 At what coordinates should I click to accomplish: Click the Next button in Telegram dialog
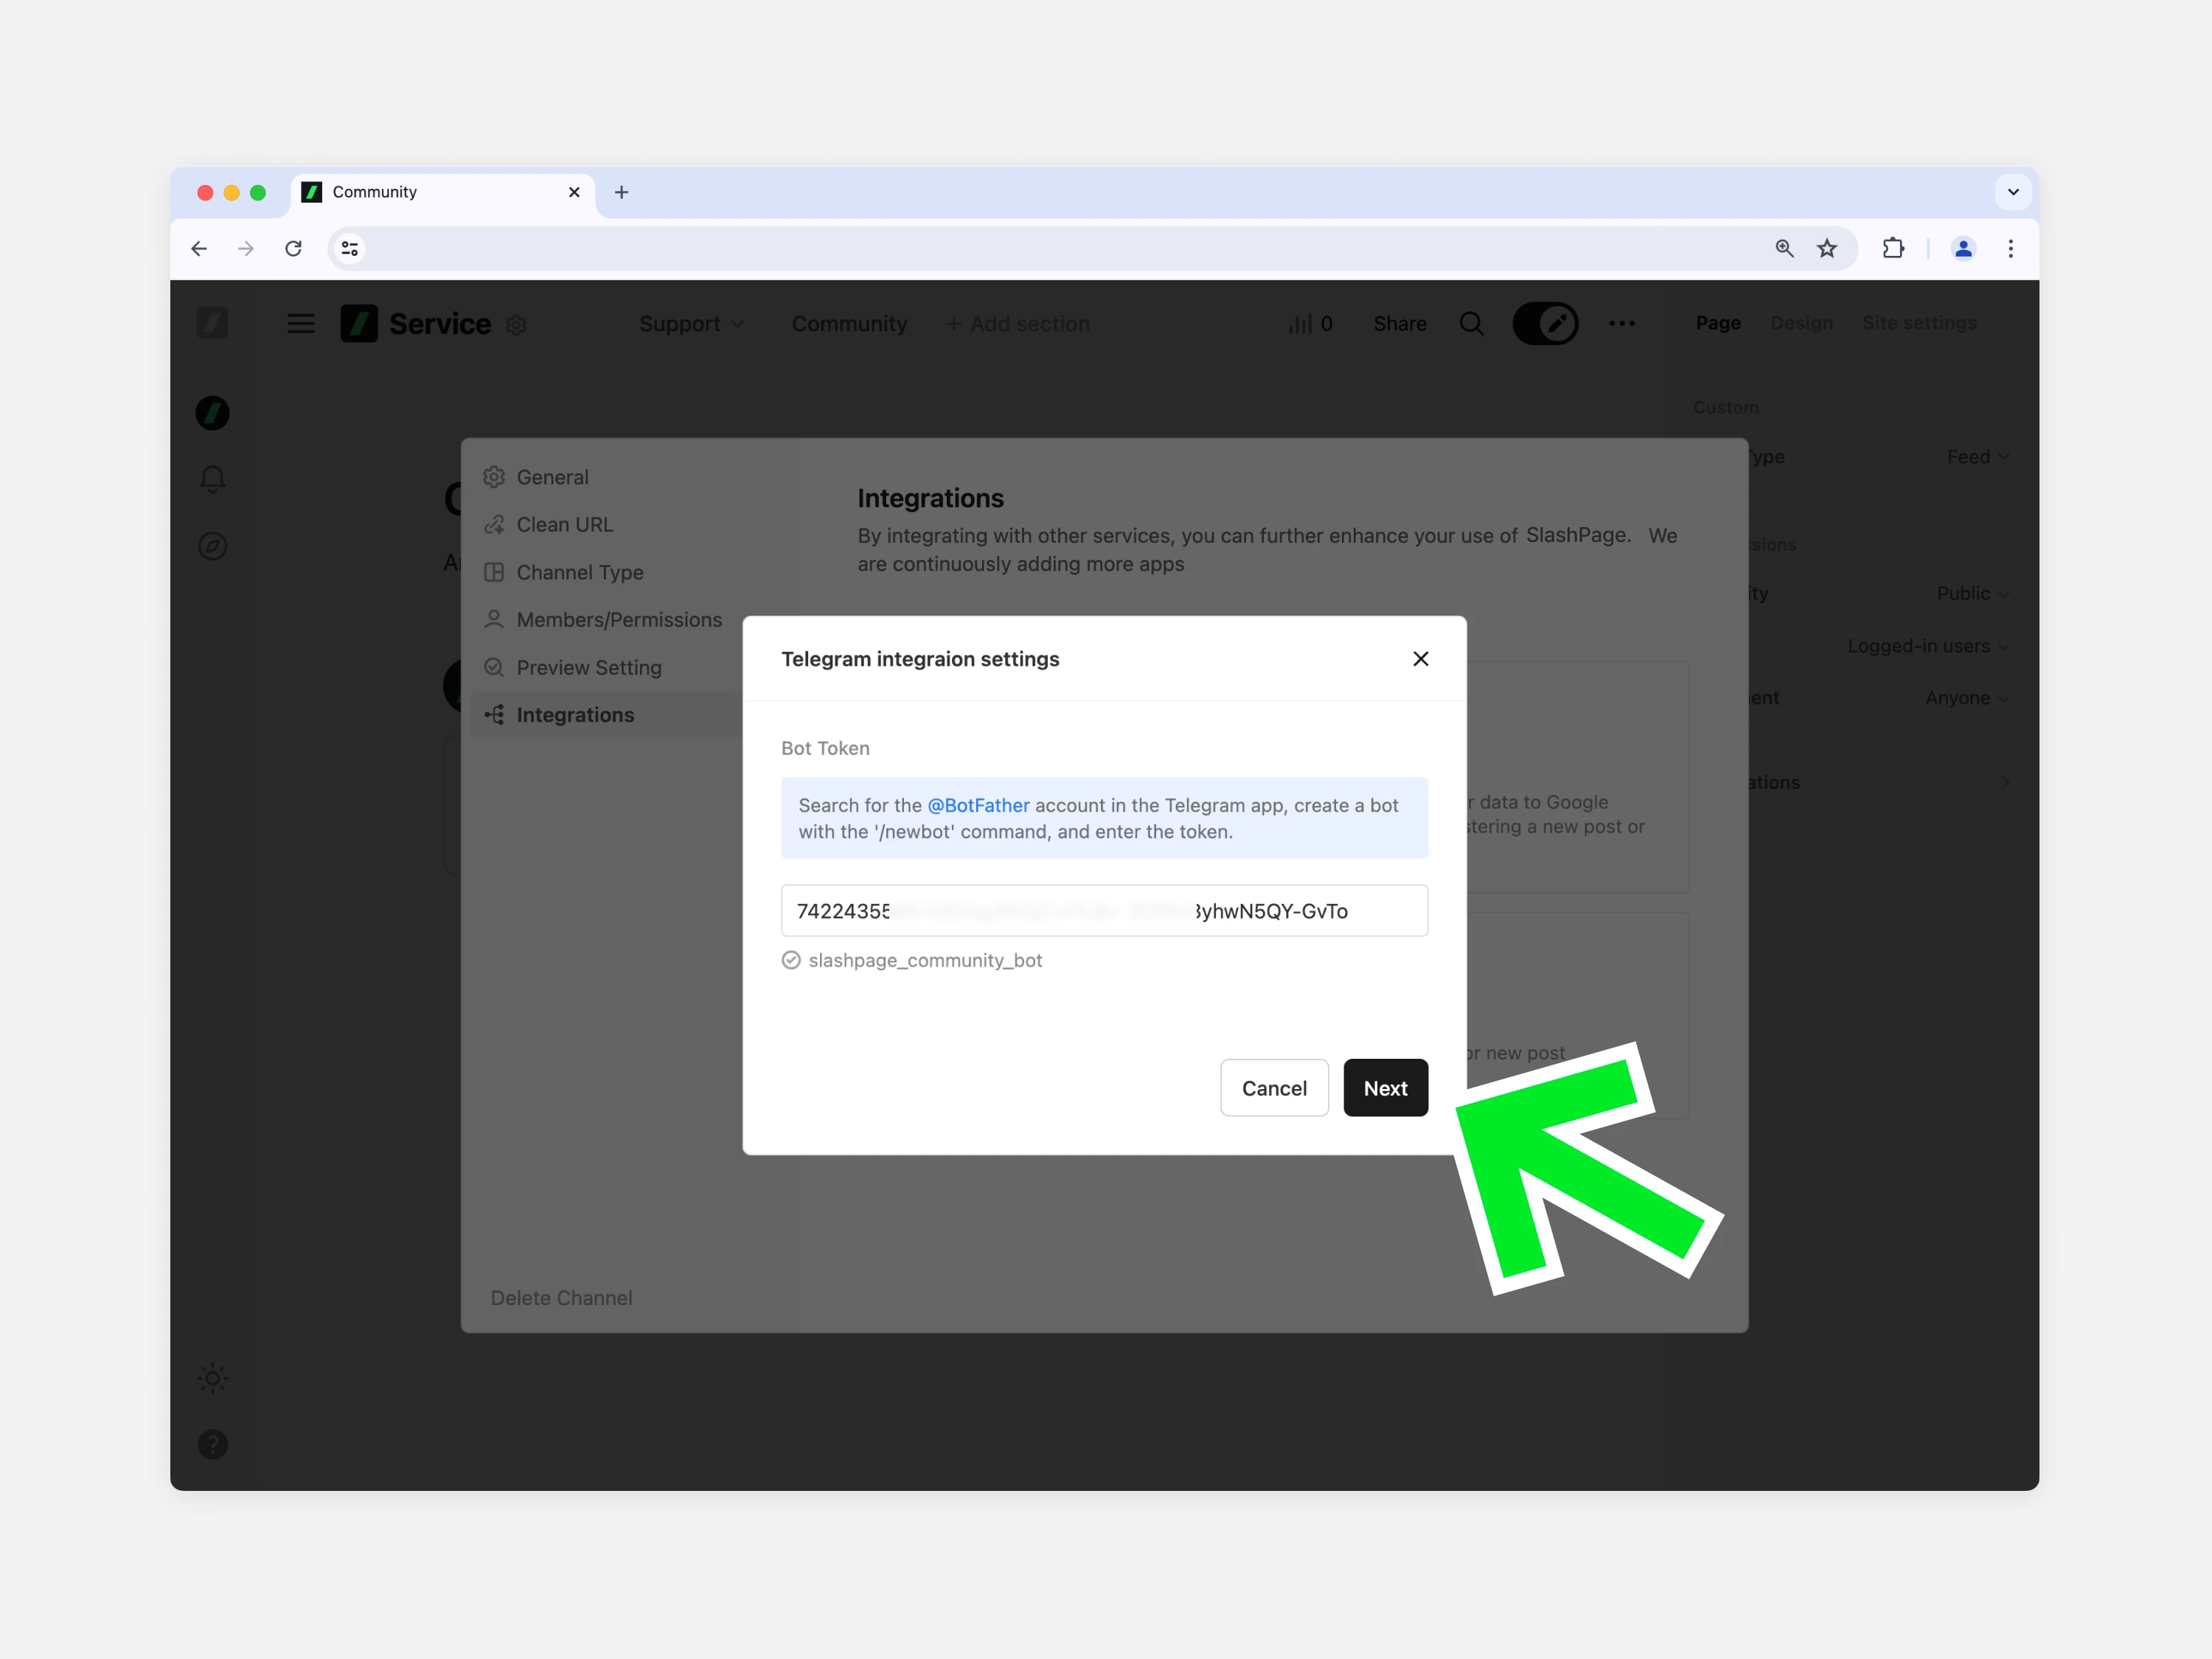click(1385, 1088)
